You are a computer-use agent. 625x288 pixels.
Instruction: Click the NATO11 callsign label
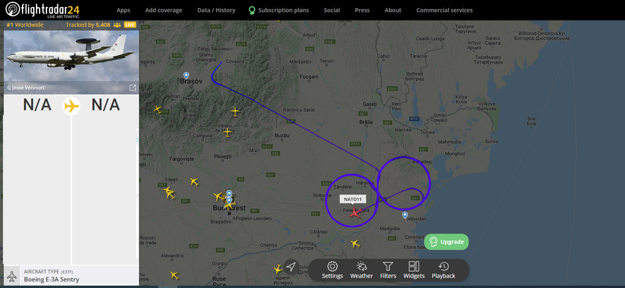pos(353,199)
